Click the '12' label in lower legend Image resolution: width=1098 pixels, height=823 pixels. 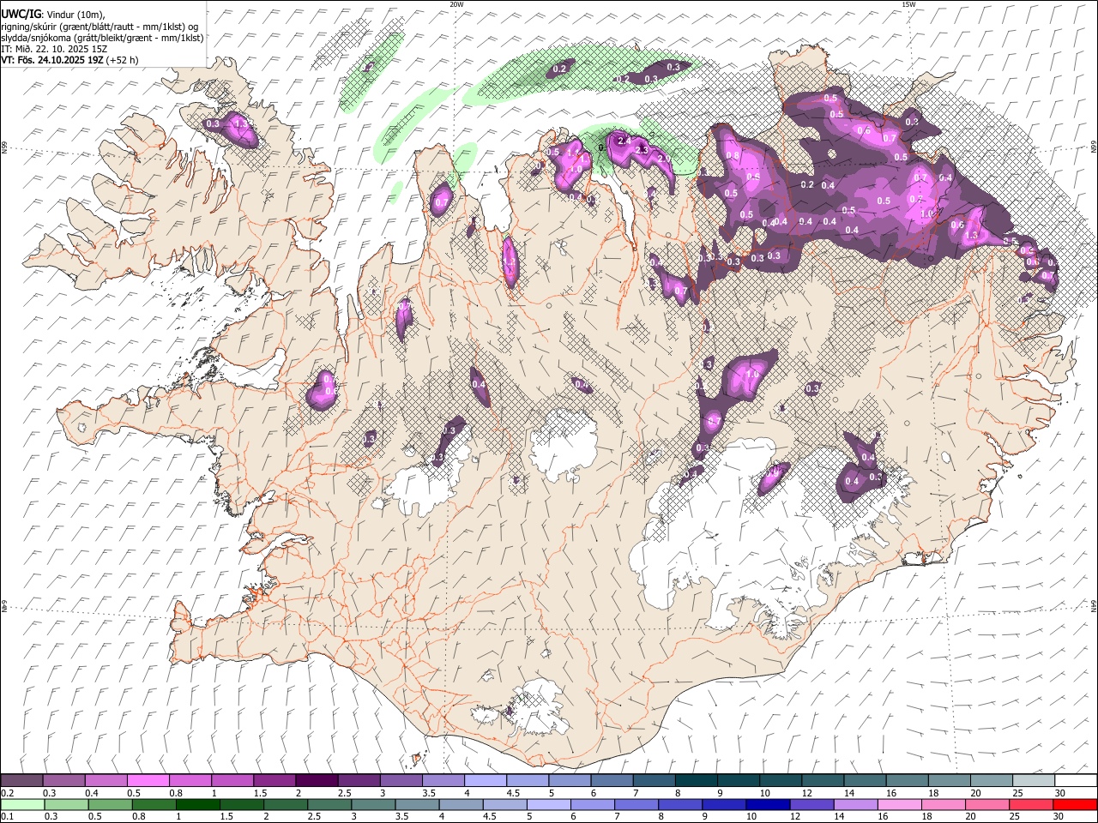[x=795, y=817]
